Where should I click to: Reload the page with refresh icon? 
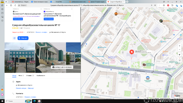point(15,5)
